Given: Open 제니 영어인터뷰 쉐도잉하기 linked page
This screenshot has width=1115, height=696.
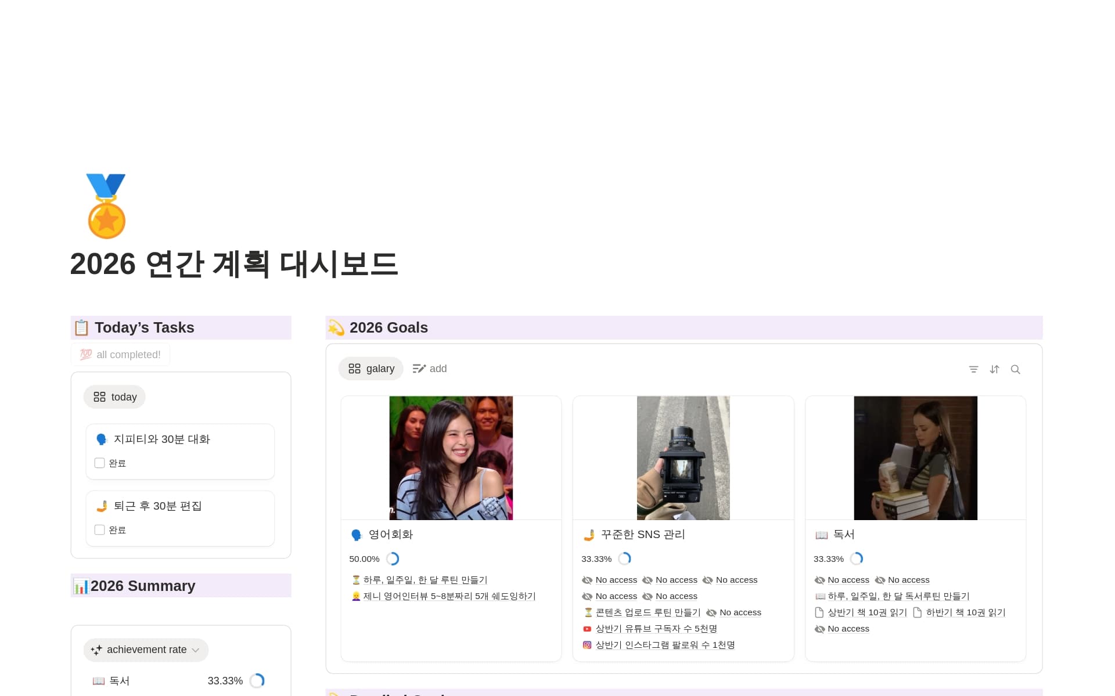Looking at the screenshot, I should click(449, 596).
